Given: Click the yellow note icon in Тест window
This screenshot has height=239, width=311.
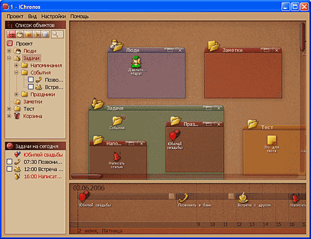Looking at the screenshot, I should 271,140.
